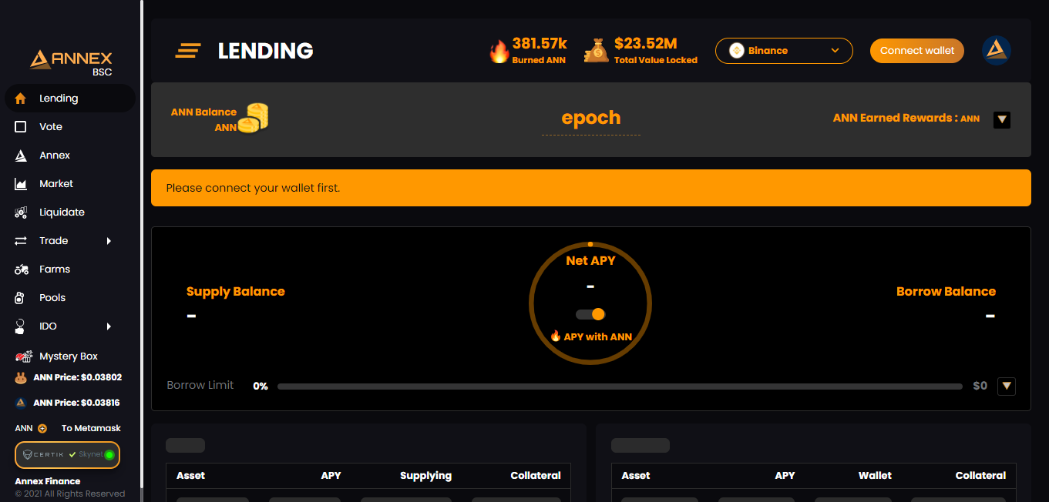The width and height of the screenshot is (1049, 502).
Task: Click the ANNEX BSC logo in sidebar
Action: tap(71, 62)
